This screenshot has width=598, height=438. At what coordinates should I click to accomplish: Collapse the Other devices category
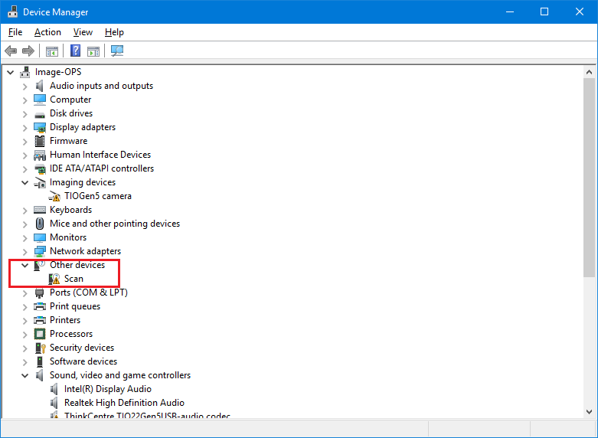[x=25, y=265]
